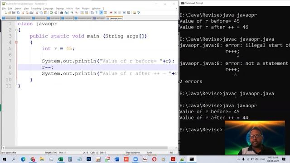Image resolution: width=290 pixels, height=163 pixels.
Task: Save the current file via toolbar
Action: [14, 13]
